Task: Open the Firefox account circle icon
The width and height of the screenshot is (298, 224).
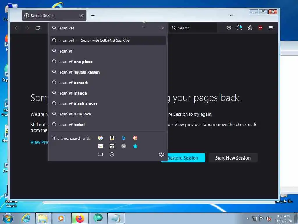Action: point(240,28)
